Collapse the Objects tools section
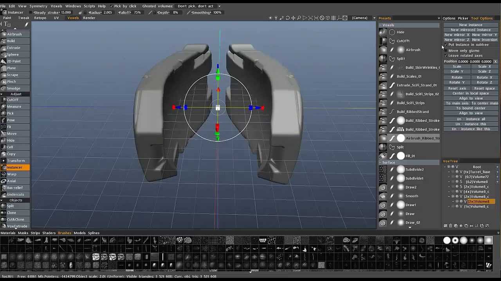Screen dimensions: 501x281 pyautogui.click(x=2, y=200)
